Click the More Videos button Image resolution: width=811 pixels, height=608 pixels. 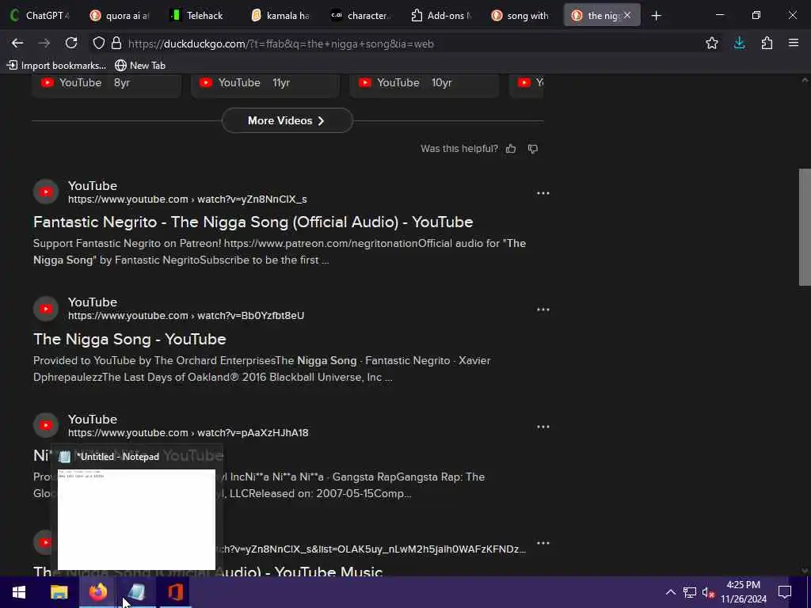(287, 120)
